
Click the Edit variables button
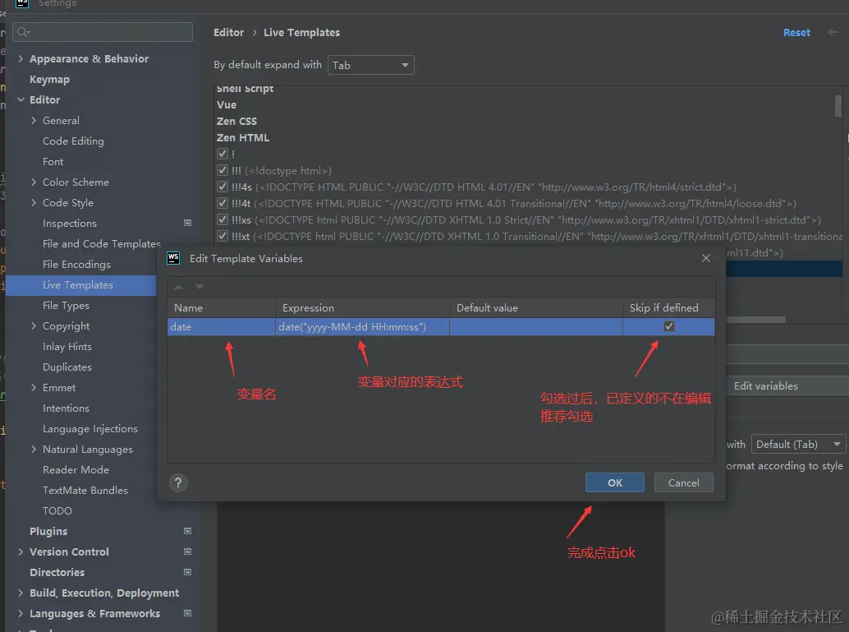787,386
